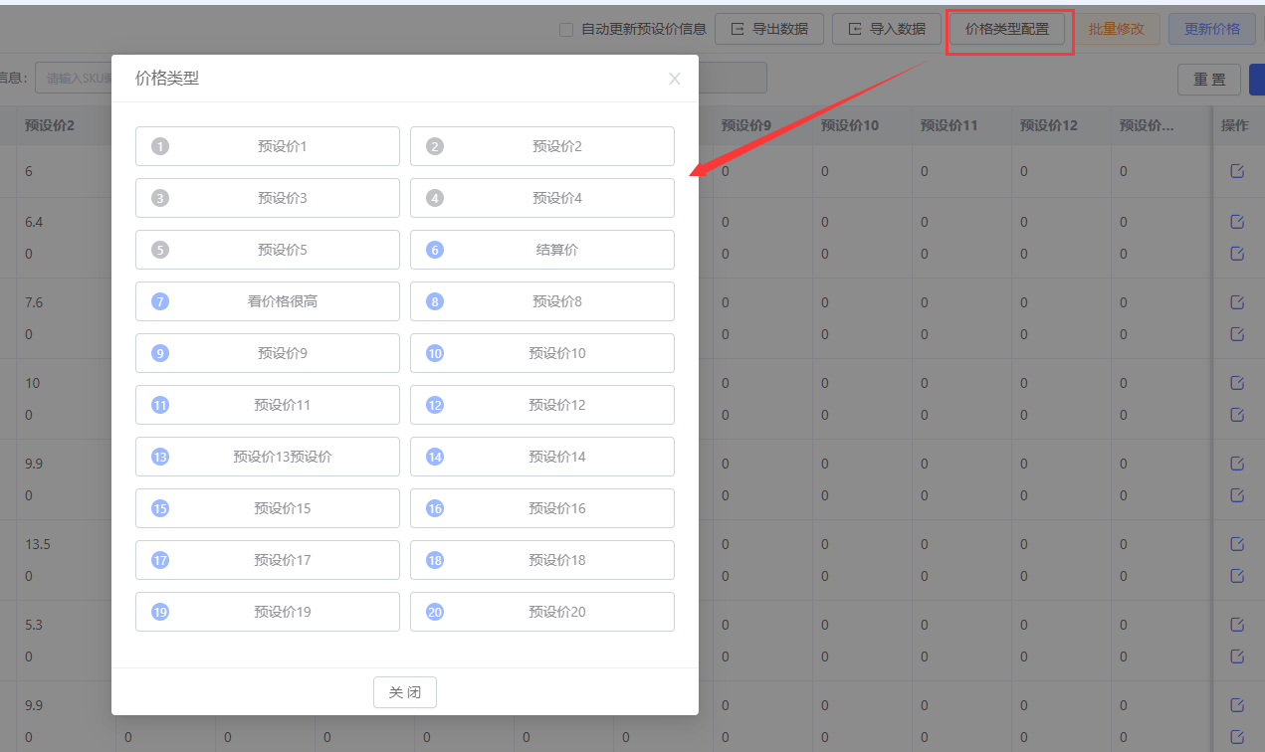Click the 更新价格 button
The width and height of the screenshot is (1265, 752).
pos(1212,29)
